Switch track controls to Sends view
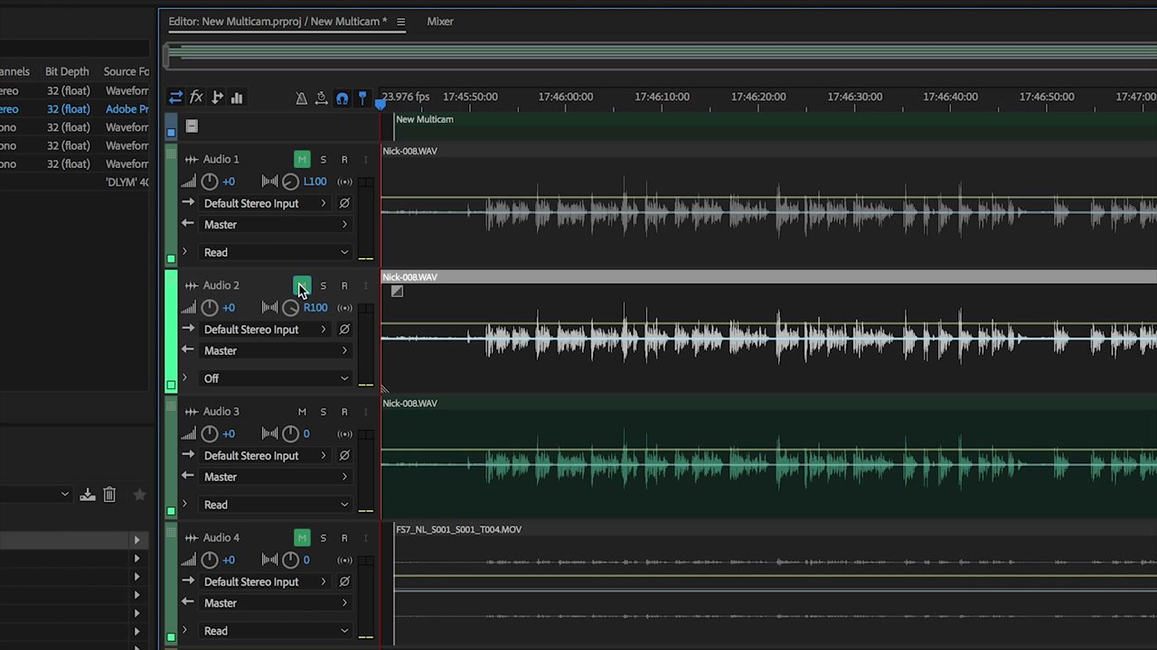Image resolution: width=1157 pixels, height=650 pixels. (217, 97)
